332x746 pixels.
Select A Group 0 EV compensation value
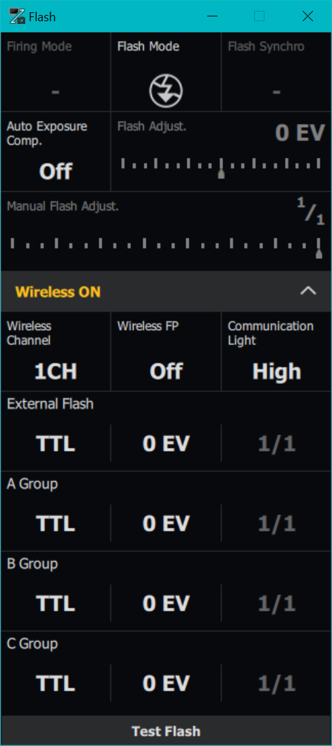point(166,524)
